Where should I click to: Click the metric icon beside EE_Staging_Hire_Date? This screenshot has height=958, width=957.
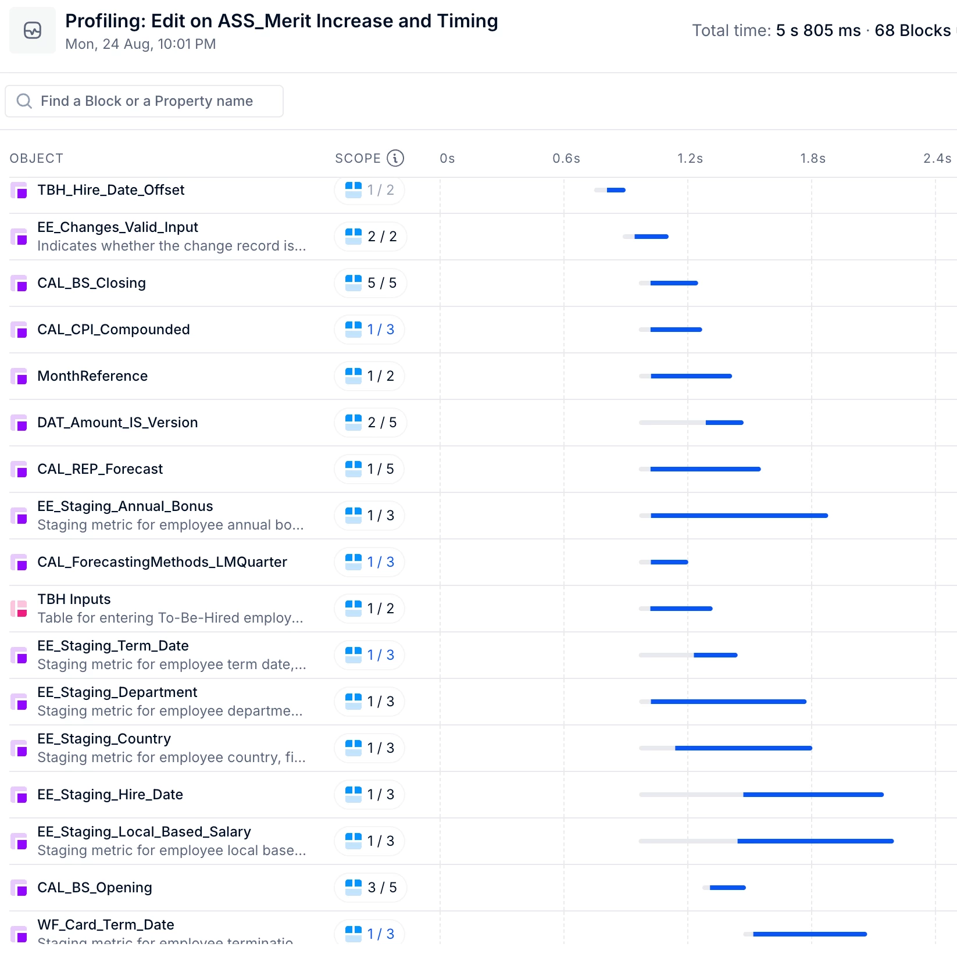(19, 795)
